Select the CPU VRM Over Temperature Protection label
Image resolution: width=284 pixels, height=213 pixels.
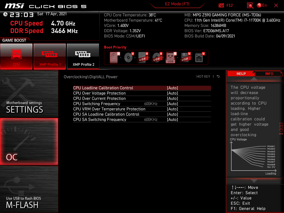point(109,109)
